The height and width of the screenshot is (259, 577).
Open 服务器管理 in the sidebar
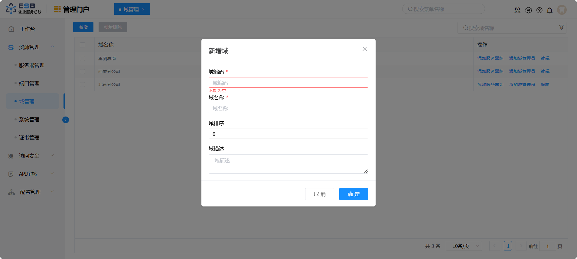(x=32, y=65)
